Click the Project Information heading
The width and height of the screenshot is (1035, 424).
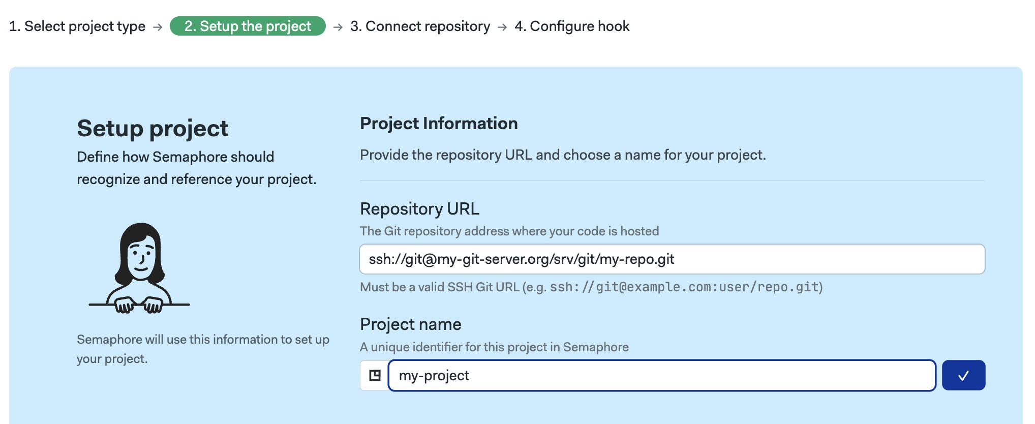click(439, 124)
